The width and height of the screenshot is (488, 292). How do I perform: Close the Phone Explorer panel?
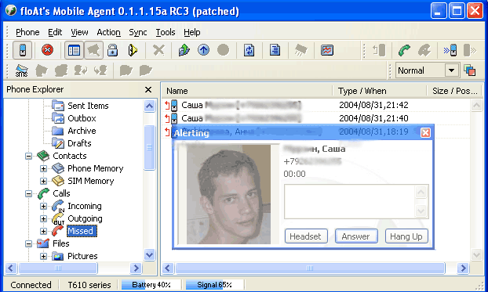pyautogui.click(x=148, y=90)
